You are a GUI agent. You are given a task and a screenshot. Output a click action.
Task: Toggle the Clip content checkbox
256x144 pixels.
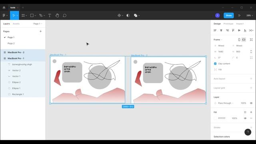click(x=215, y=64)
